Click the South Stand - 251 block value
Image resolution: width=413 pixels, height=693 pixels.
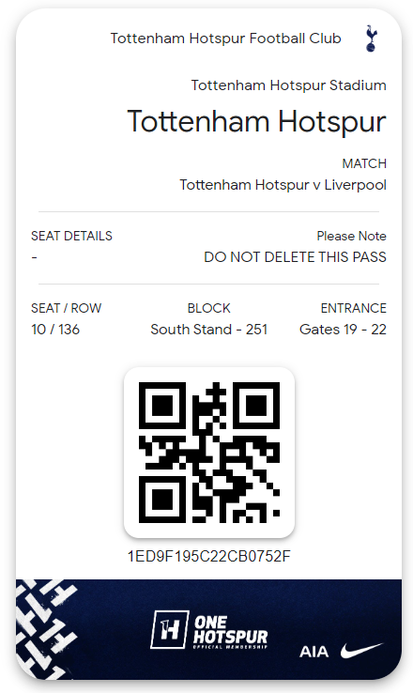(x=209, y=330)
